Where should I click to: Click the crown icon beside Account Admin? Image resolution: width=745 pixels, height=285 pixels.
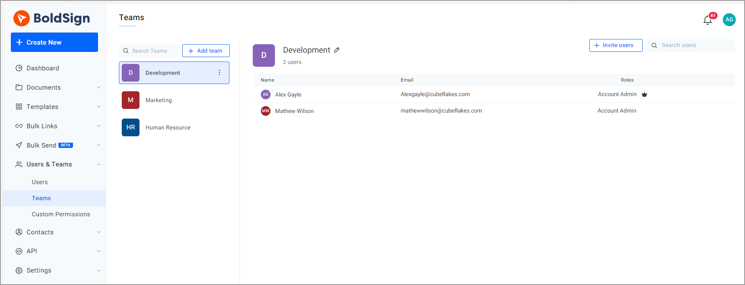[644, 94]
